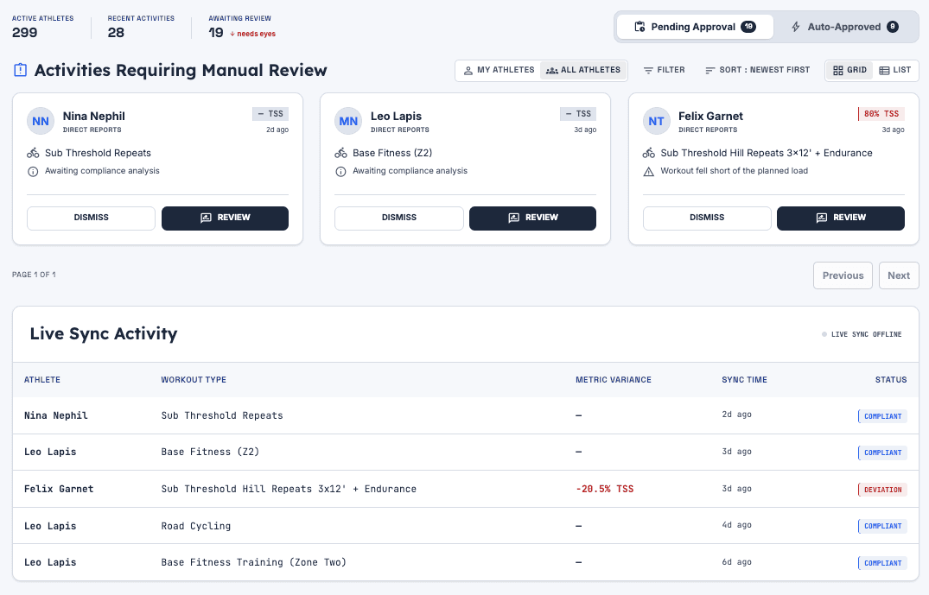The image size is (929, 595).
Task: Click the cycling icon on Felix Garnet's card
Action: [649, 153]
